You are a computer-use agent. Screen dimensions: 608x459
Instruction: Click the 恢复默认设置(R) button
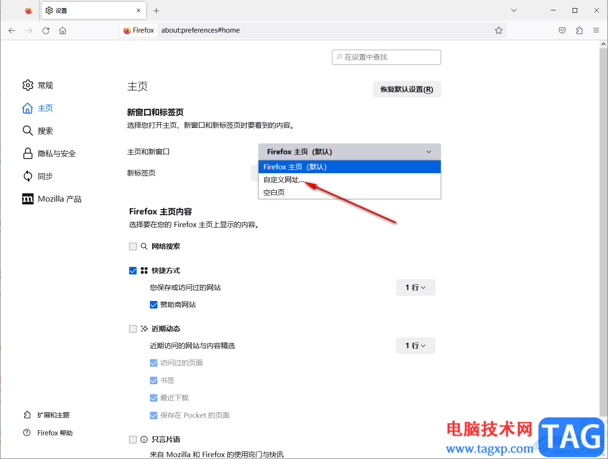[x=407, y=89]
